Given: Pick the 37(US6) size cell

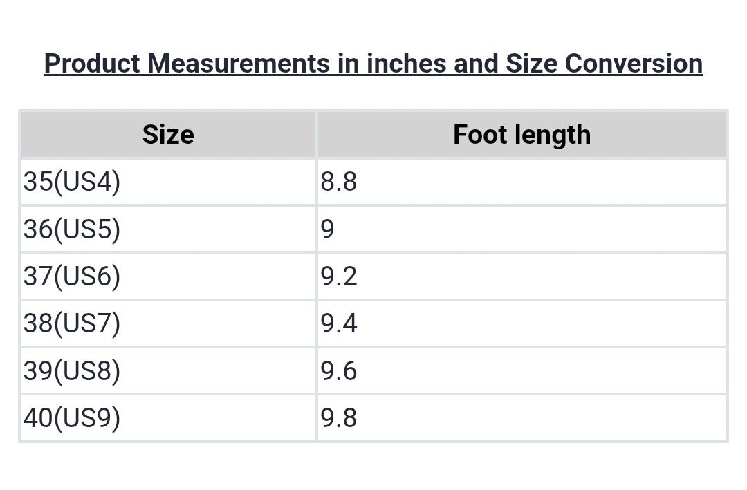Looking at the screenshot, I should [x=72, y=276].
